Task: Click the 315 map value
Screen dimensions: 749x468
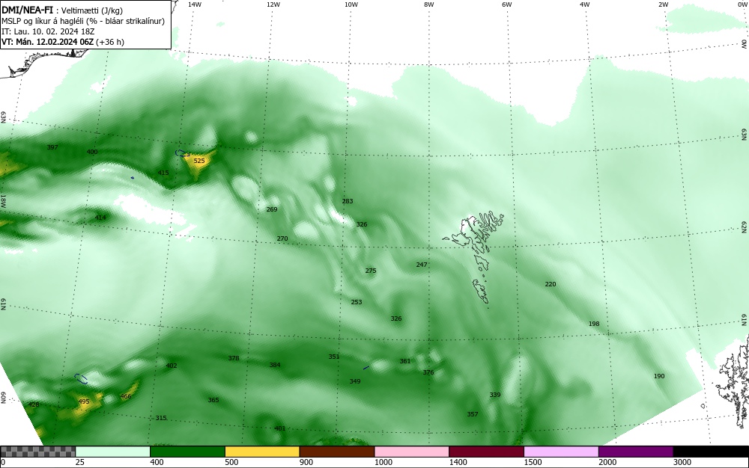Action: pos(161,418)
